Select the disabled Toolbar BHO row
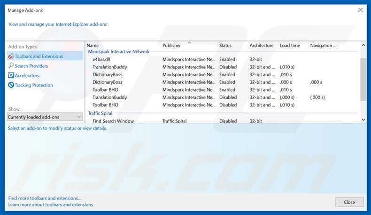 click(x=223, y=105)
